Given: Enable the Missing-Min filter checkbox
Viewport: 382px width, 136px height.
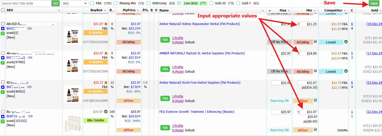Looking at the screenshot, I should (116, 3).
